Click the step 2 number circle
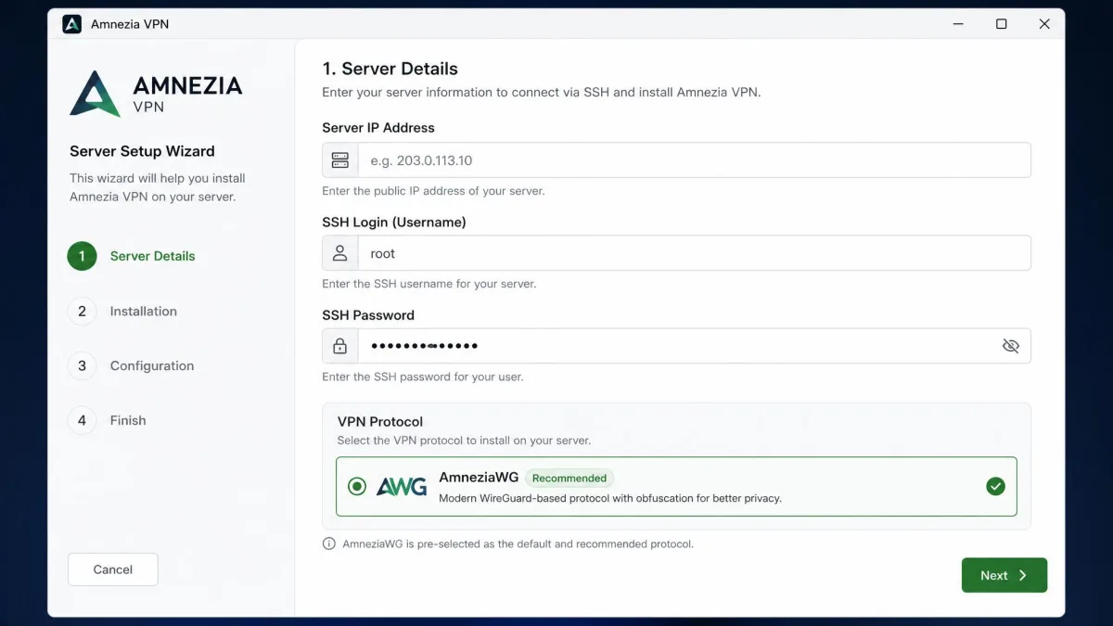Image resolution: width=1113 pixels, height=626 pixels. 82,311
